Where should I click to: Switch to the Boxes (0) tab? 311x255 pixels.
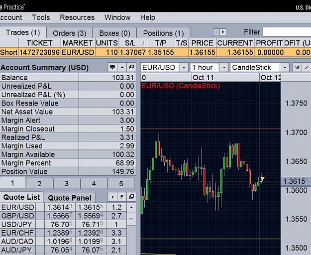coord(114,33)
